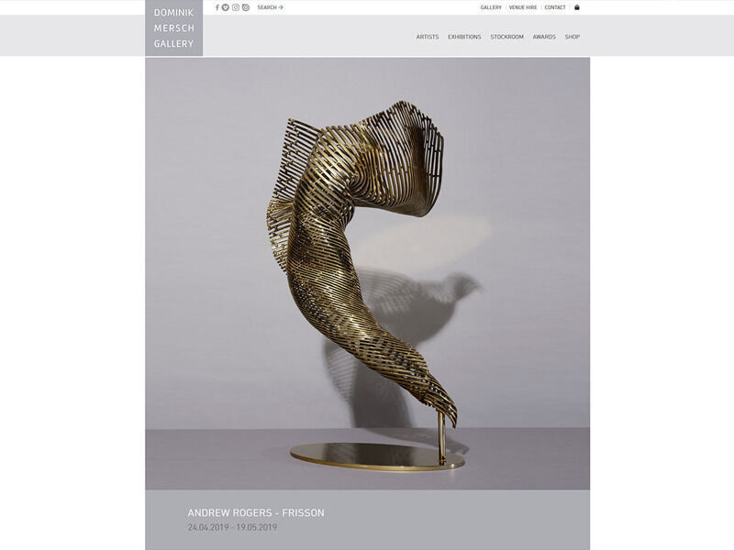
Task: Open the SEARCH function
Action: coord(267,7)
